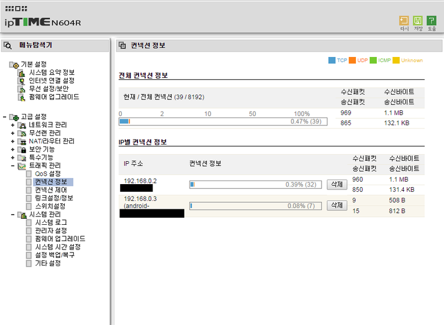The image size is (444, 325).
Task: Click the IP별 컨넥션 정보 section heading
Action: (x=143, y=142)
